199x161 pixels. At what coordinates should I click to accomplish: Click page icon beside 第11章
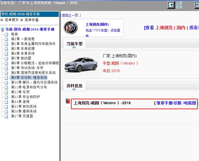[x=6, y=87]
